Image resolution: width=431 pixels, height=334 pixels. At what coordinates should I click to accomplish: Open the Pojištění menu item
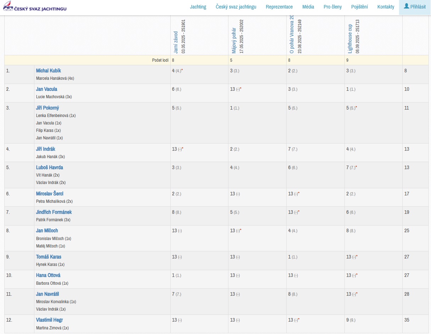click(359, 7)
